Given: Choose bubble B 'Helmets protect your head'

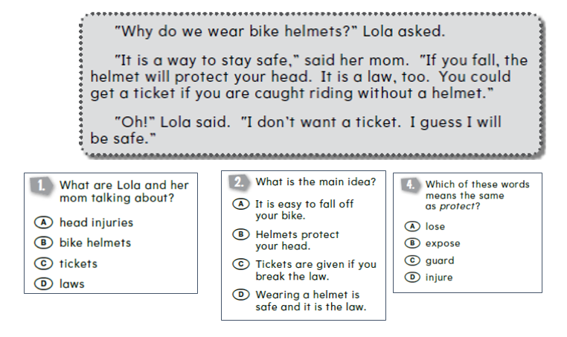Looking at the screenshot, I should click(241, 234).
